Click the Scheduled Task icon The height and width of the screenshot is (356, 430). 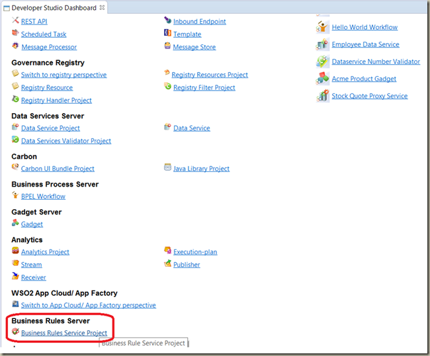tap(15, 33)
